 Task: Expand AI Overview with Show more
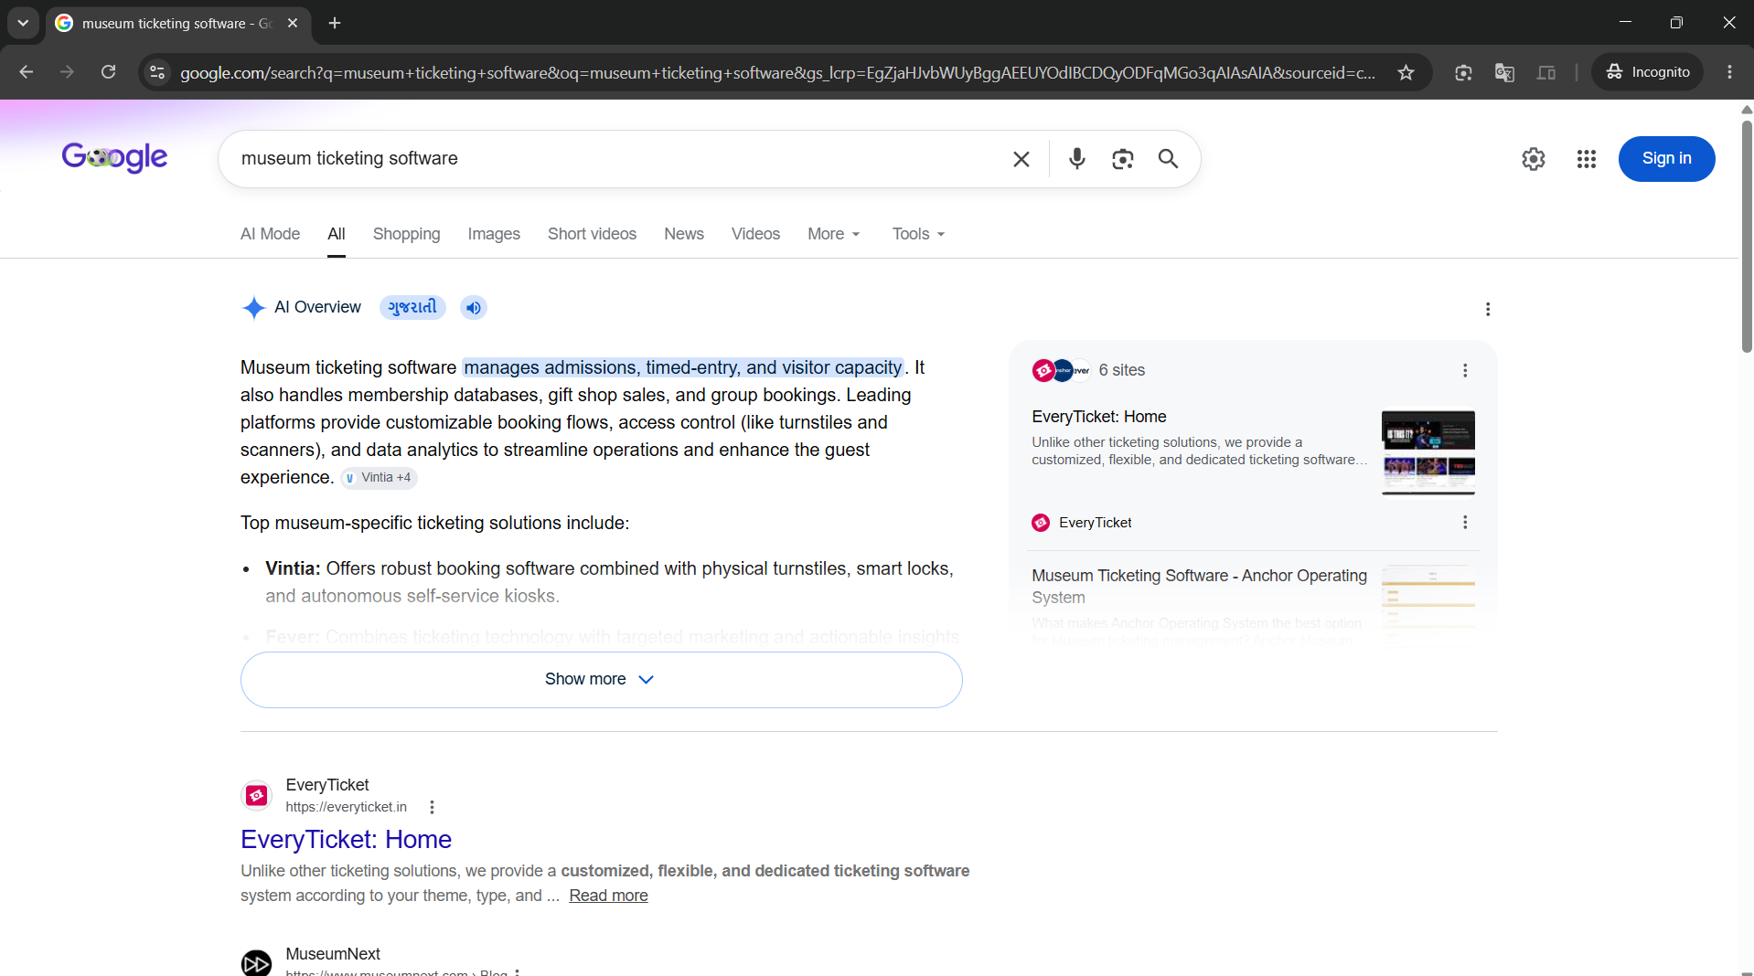point(601,680)
